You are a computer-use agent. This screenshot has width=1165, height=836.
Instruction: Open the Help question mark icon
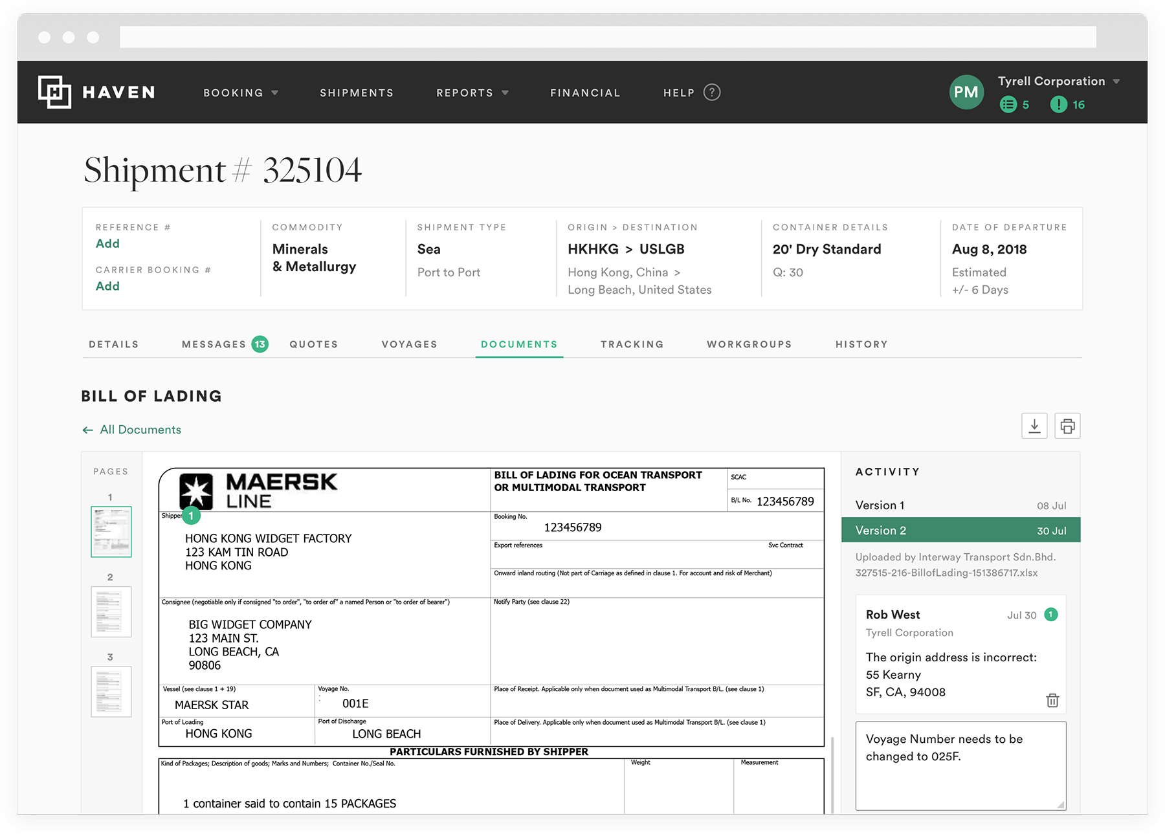[712, 93]
